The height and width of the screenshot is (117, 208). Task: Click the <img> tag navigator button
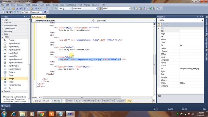(129, 101)
